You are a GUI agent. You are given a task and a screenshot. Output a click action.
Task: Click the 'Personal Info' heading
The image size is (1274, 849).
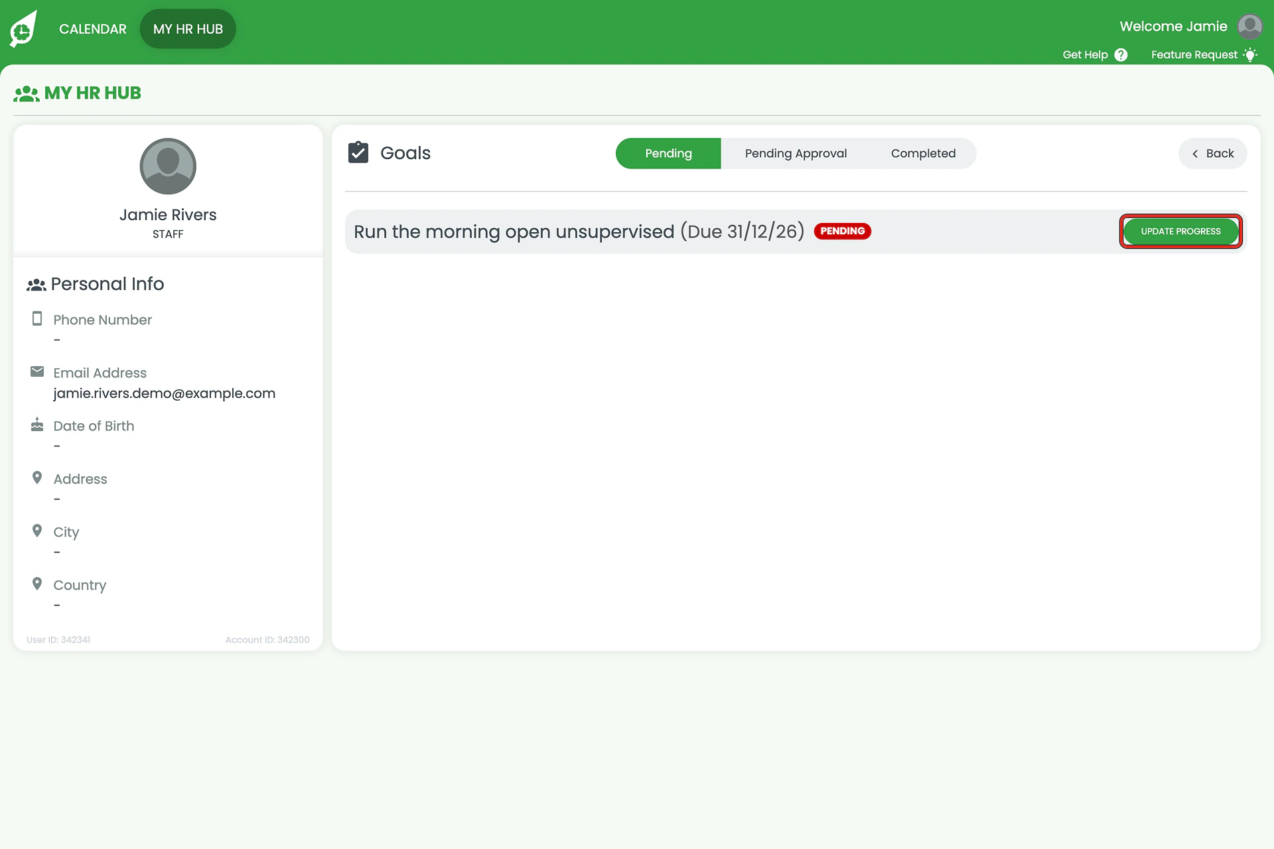(x=107, y=284)
